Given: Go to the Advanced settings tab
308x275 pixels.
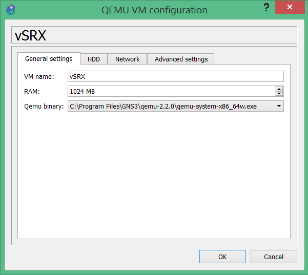Looking at the screenshot, I should pos(181,59).
